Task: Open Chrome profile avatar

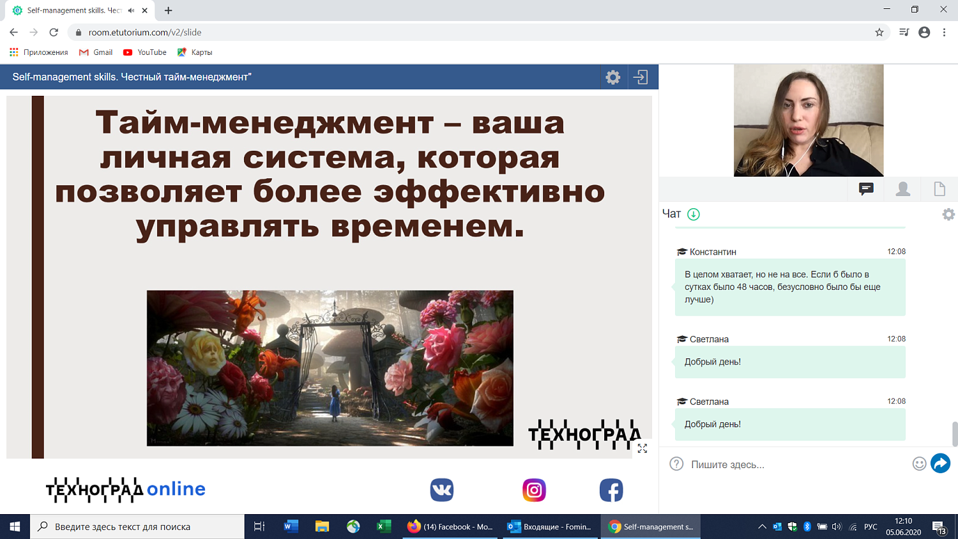Action: pyautogui.click(x=924, y=32)
